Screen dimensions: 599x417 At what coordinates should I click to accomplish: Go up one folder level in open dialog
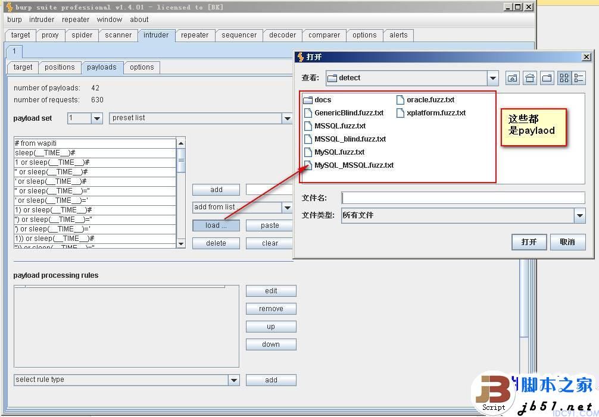point(512,78)
